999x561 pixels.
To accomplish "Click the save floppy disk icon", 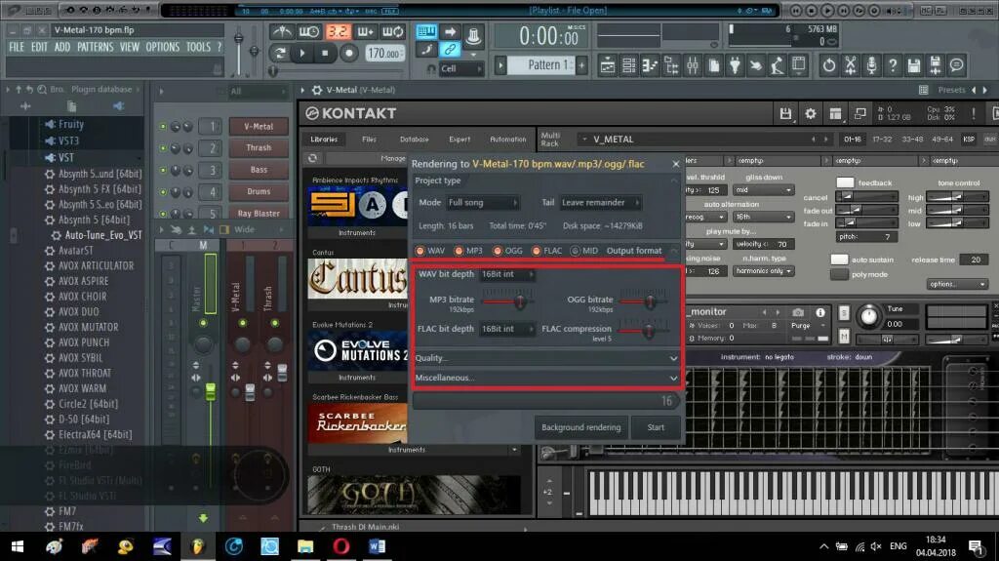I will pos(913,65).
